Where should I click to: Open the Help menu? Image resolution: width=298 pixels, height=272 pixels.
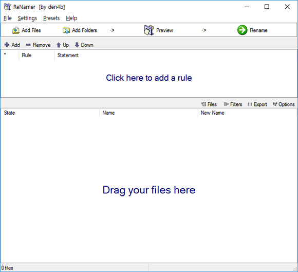(71, 19)
